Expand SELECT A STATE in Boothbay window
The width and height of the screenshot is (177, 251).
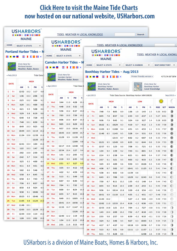pyautogui.click(x=108, y=65)
